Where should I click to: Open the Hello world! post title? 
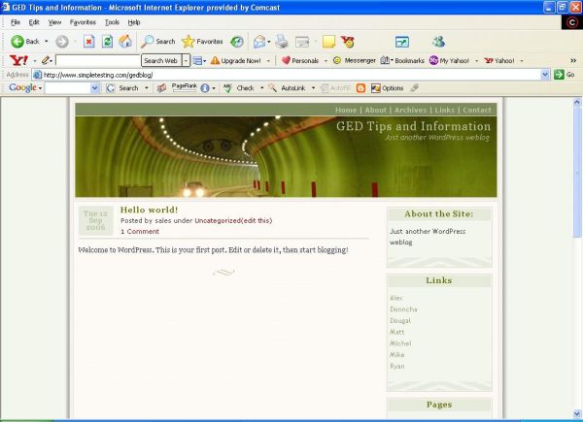click(149, 210)
